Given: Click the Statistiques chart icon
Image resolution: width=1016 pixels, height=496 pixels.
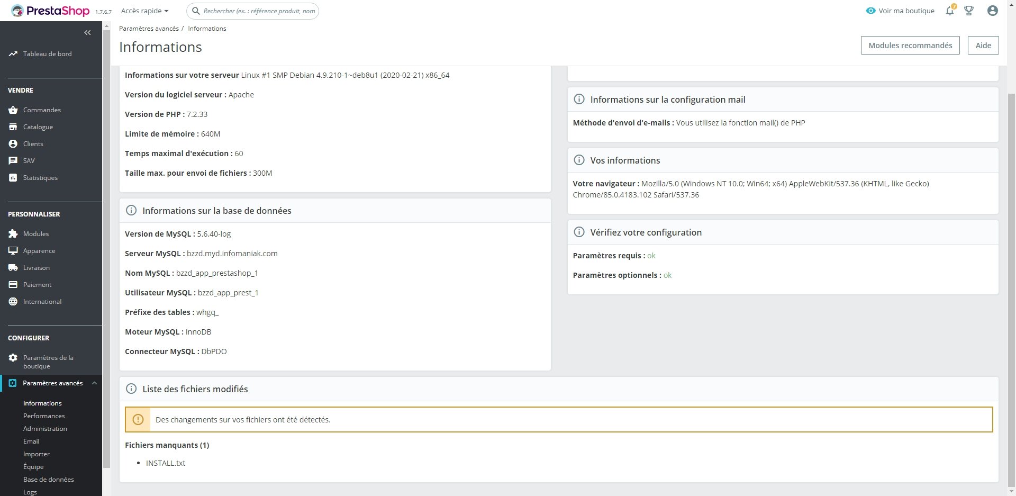Looking at the screenshot, I should [13, 178].
